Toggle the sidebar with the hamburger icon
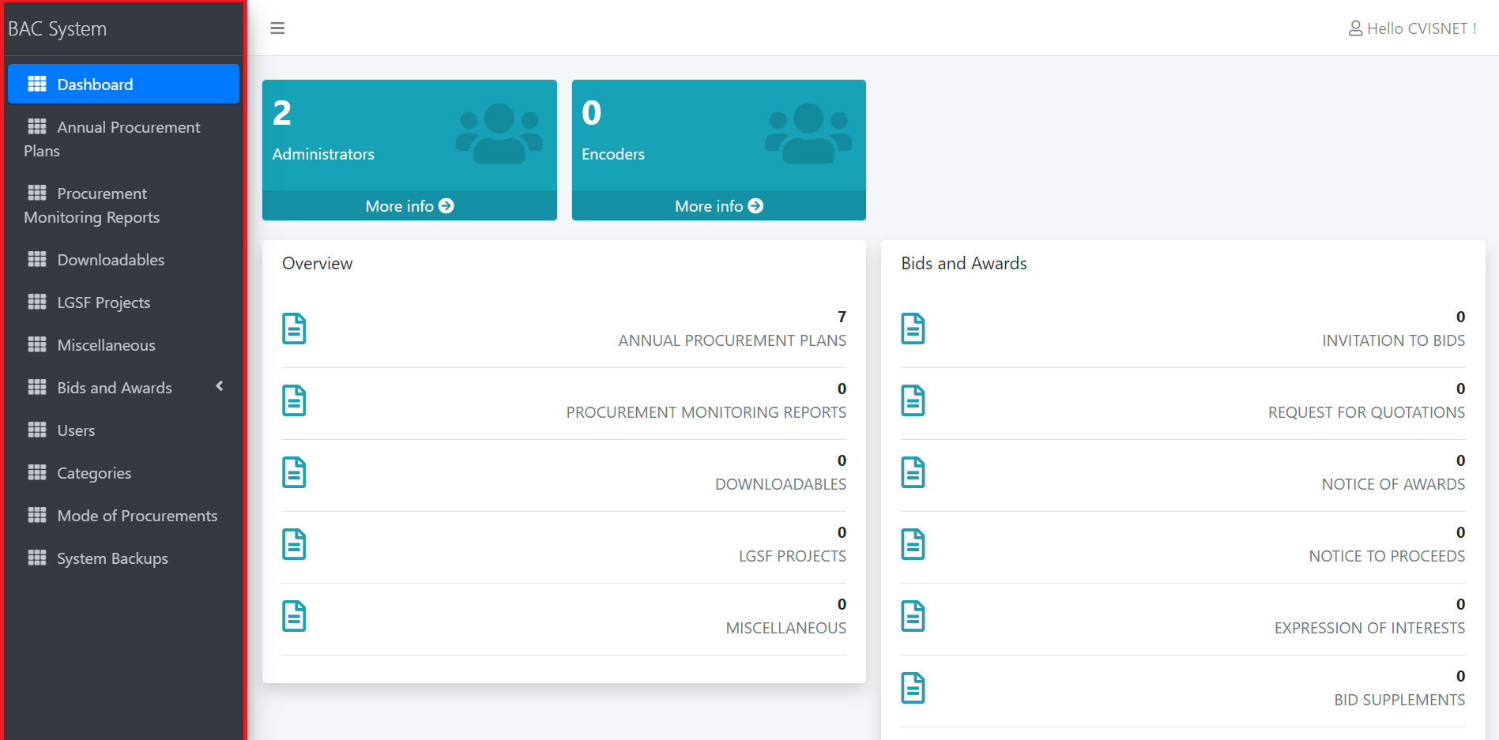The width and height of the screenshot is (1499, 740). 277,28
